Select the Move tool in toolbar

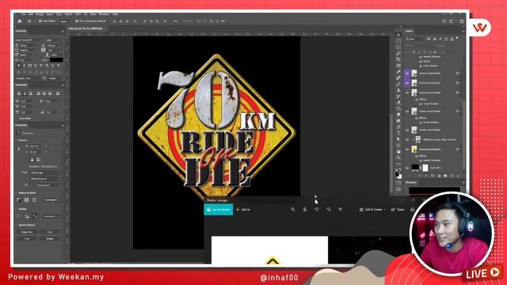coord(398,35)
